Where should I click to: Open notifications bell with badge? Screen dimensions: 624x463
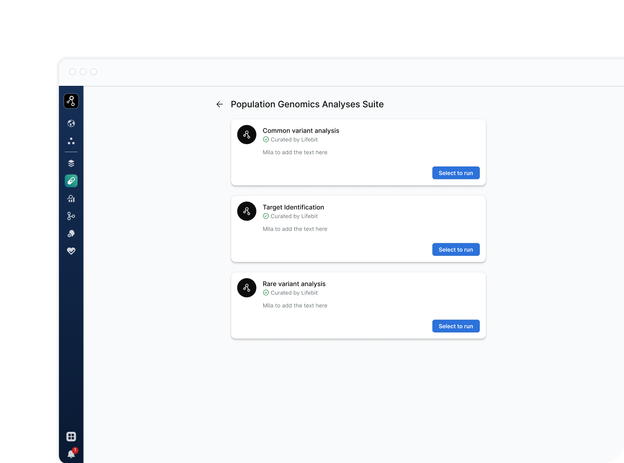pyautogui.click(x=72, y=453)
